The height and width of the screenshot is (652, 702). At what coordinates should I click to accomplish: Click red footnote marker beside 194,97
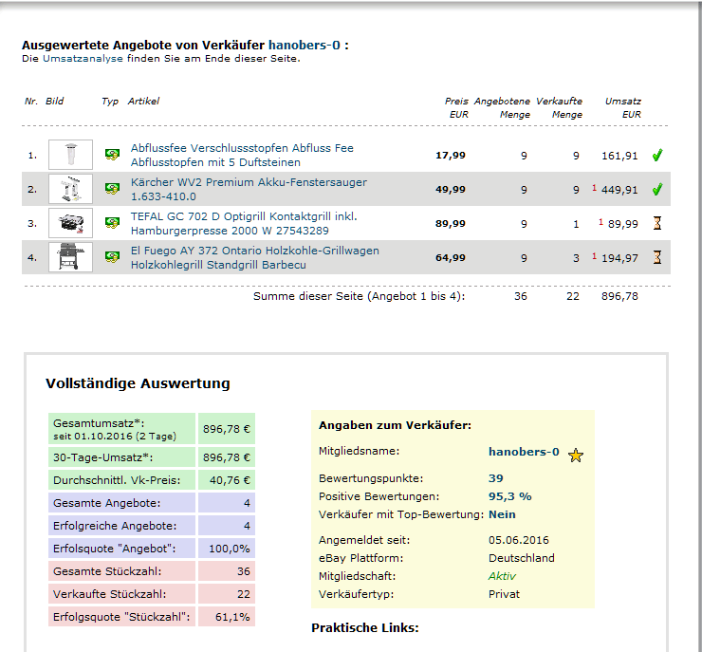pyautogui.click(x=594, y=255)
